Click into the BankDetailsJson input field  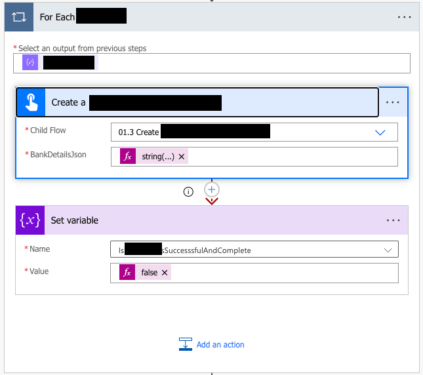[x=289, y=157]
